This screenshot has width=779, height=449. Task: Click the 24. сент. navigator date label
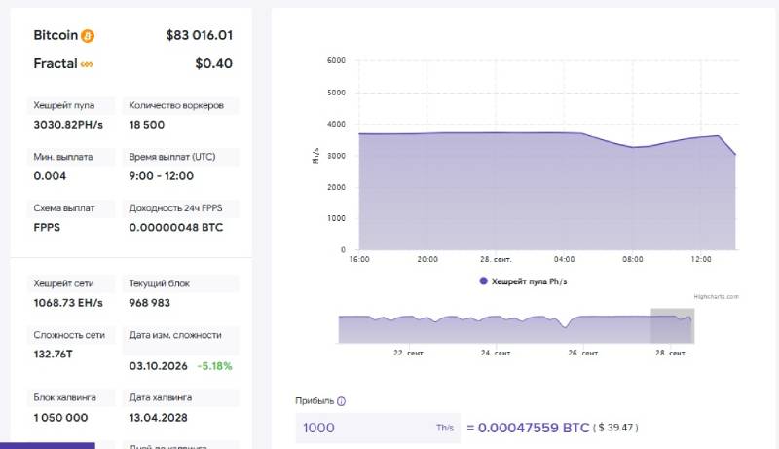coord(497,353)
